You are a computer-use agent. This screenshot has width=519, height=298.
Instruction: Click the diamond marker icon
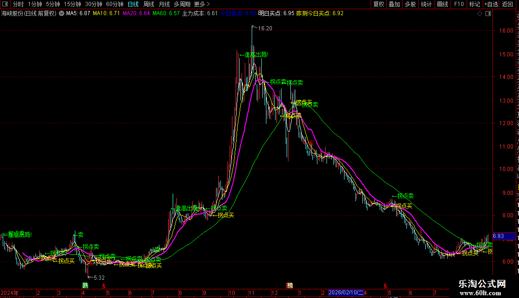coord(480,14)
